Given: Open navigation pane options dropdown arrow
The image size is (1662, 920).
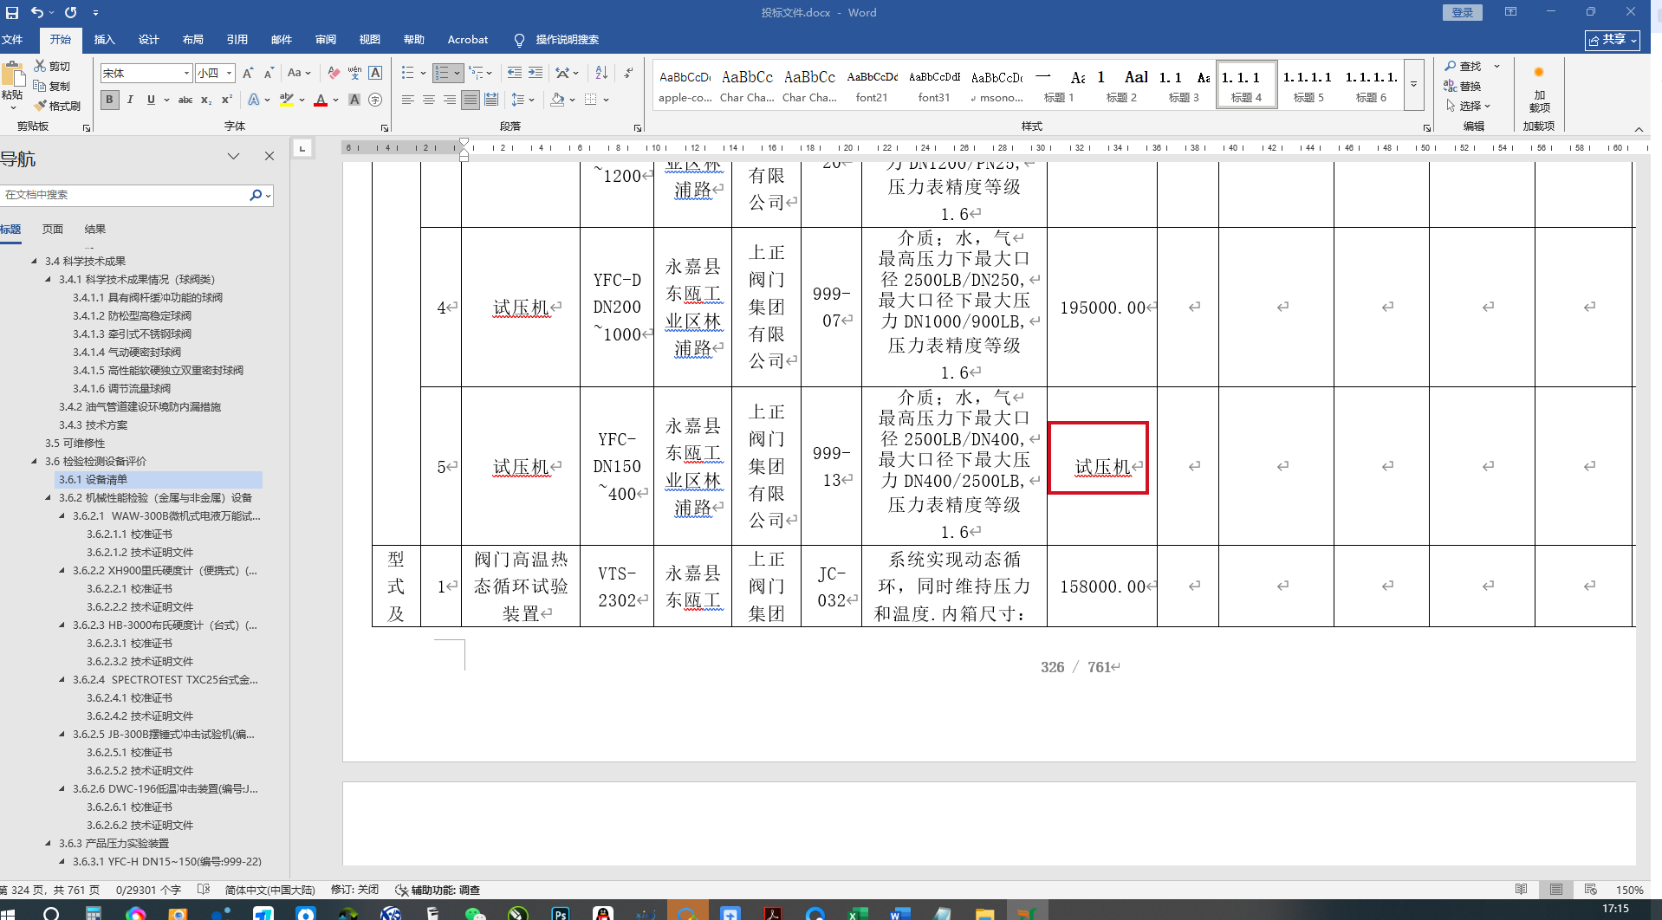Looking at the screenshot, I should [x=233, y=157].
